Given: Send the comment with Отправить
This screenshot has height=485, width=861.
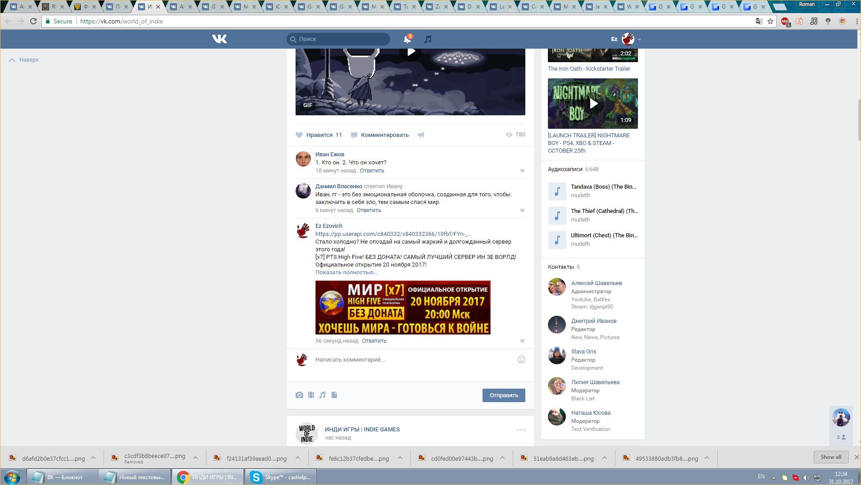Looking at the screenshot, I should [x=504, y=395].
